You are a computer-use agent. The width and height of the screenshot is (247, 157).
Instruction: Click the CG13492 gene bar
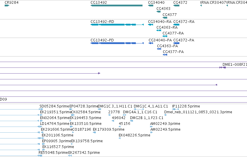tap(116, 6)
